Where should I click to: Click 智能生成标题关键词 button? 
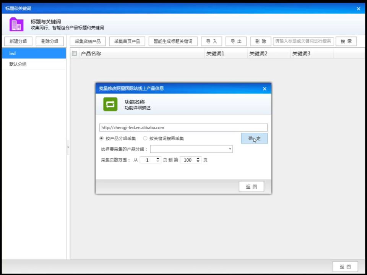point(173,41)
